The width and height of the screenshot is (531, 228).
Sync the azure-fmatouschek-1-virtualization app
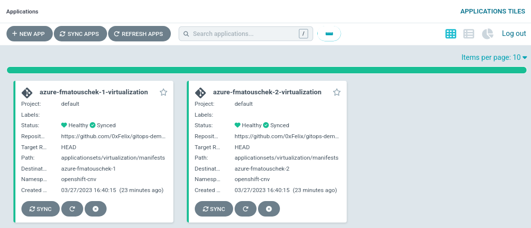[x=41, y=209]
